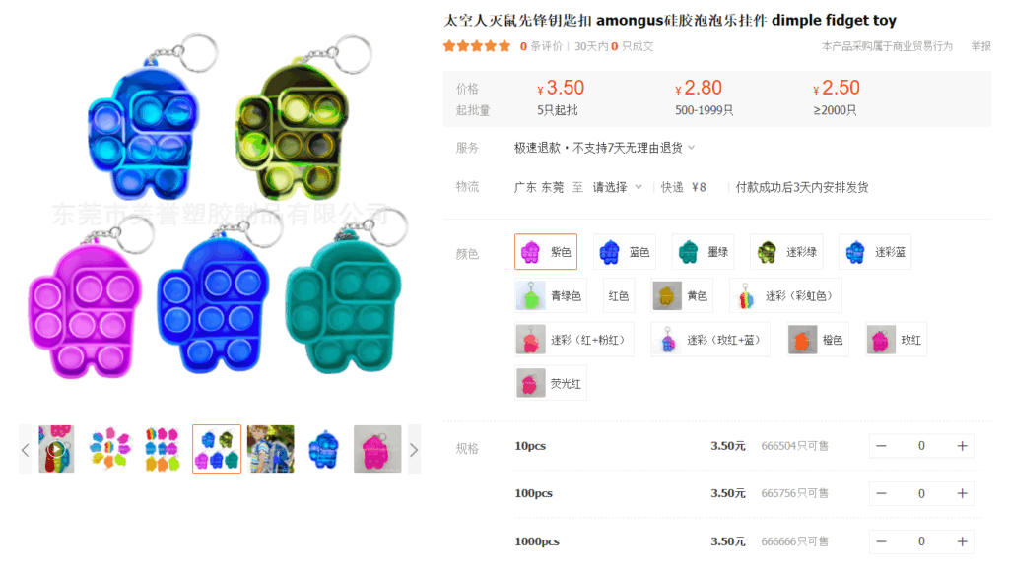This screenshot has height=572, width=1009.
Task: Open the 0 条评价 reviews link
Action: pos(541,46)
